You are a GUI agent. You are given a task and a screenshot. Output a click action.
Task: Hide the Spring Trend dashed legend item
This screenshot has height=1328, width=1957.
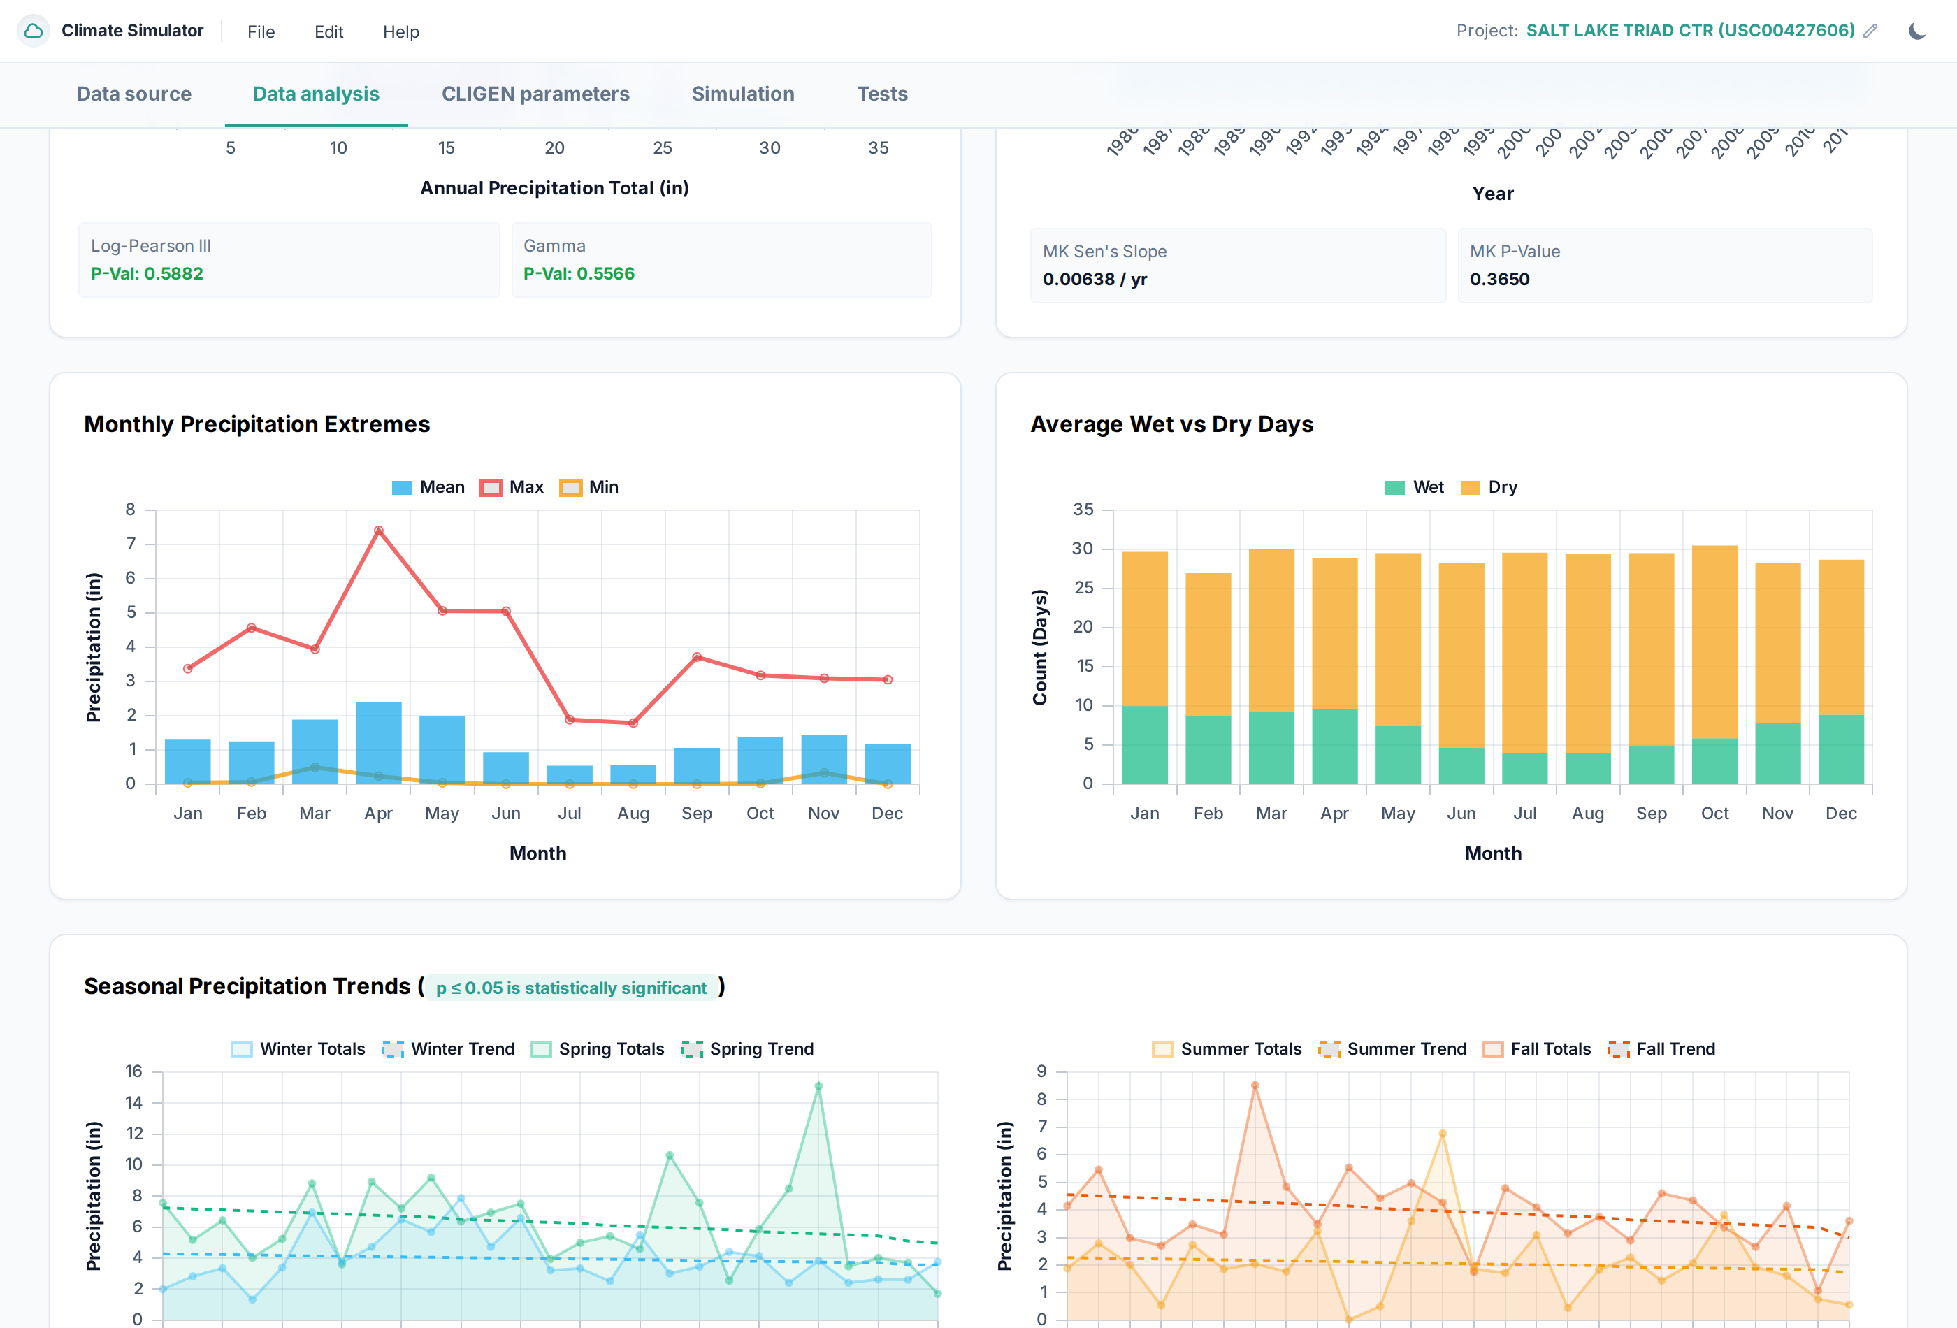pos(748,1049)
